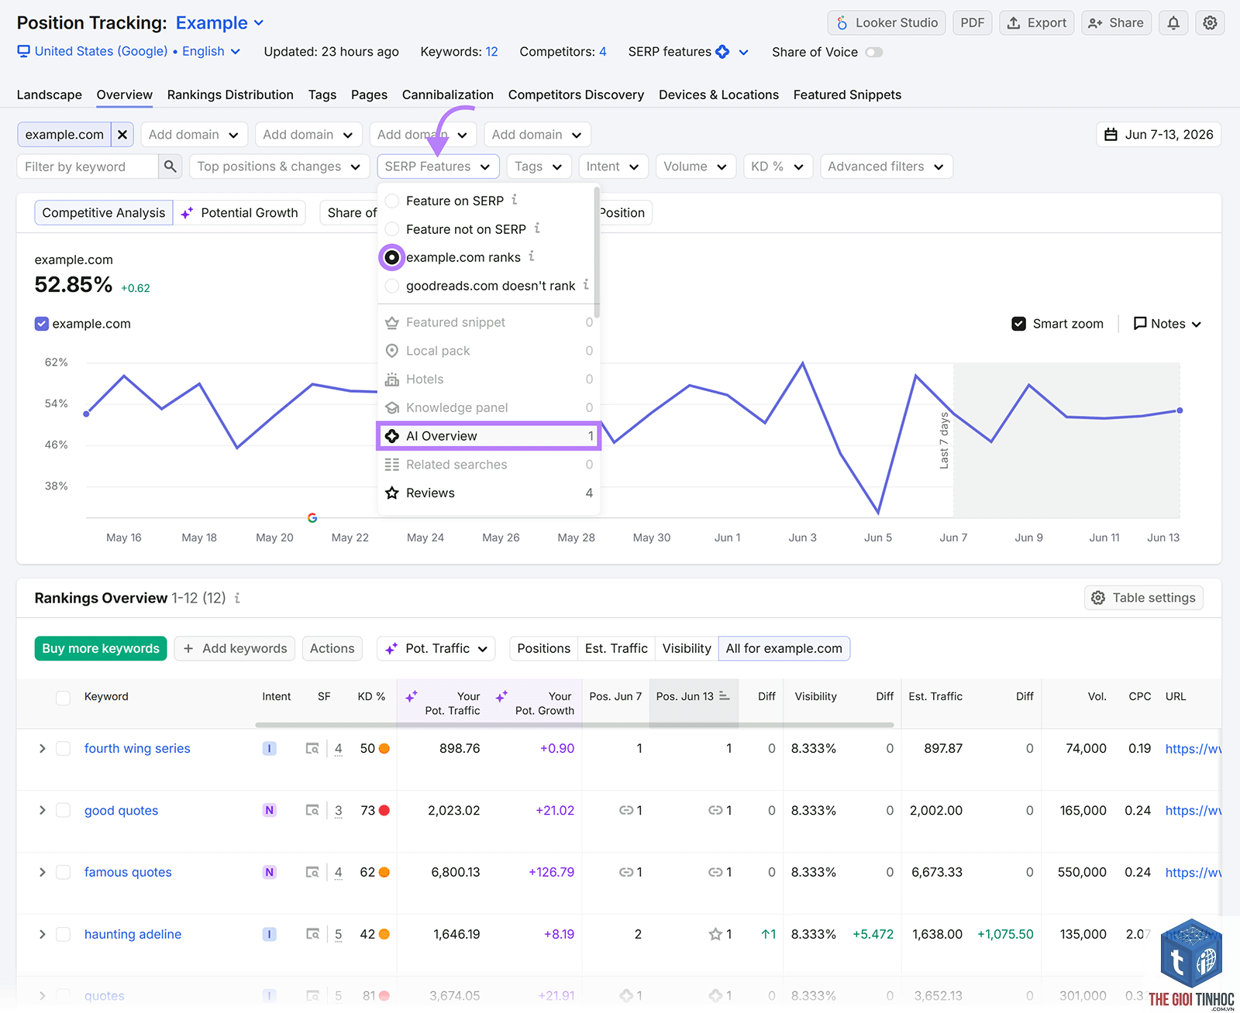This screenshot has width=1240, height=1013.
Task: Click info icon next to Feature on SERP
Action: click(x=515, y=200)
